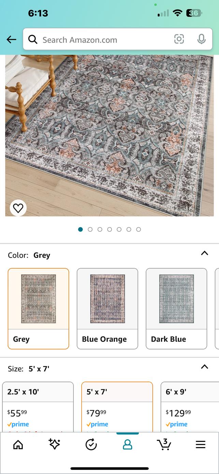This screenshot has height=474, width=219.
Task: Open the account profile icon
Action: tap(128, 444)
